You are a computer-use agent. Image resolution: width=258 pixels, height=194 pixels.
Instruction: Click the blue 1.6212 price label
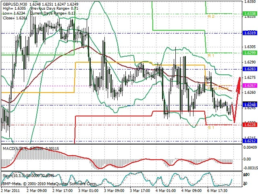pos(250,141)
